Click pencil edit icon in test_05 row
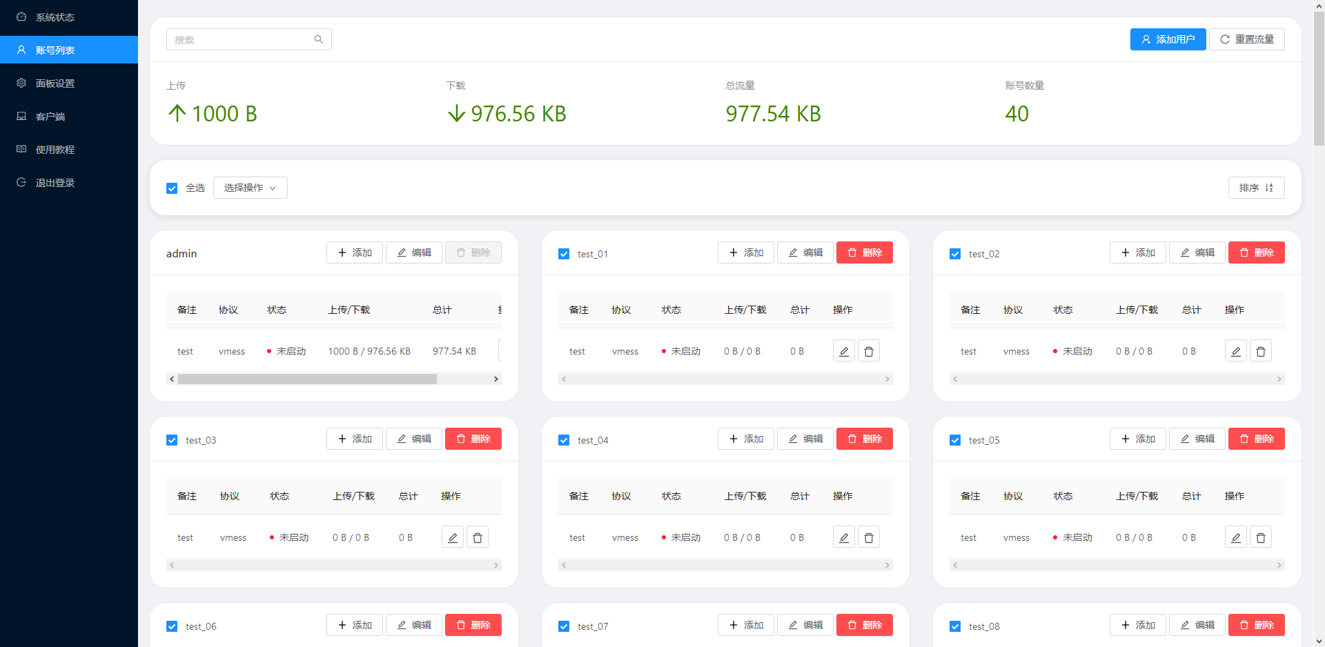 [1236, 537]
